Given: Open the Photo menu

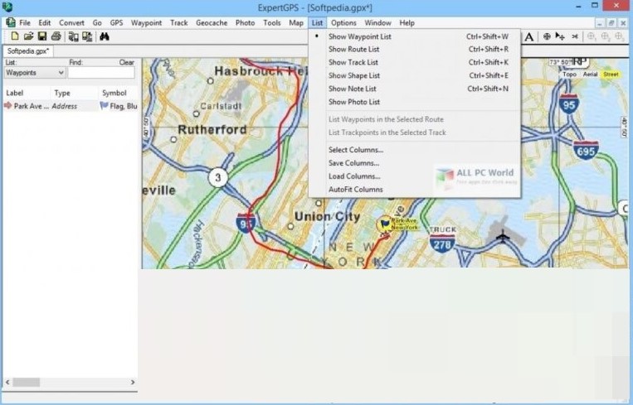Looking at the screenshot, I should [x=245, y=23].
